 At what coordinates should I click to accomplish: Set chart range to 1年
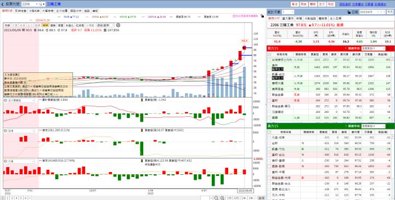point(244,198)
